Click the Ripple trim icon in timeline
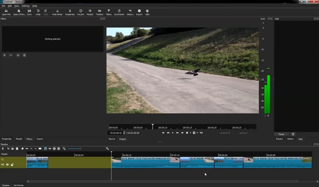The image size is (319, 187). pos(54,149)
